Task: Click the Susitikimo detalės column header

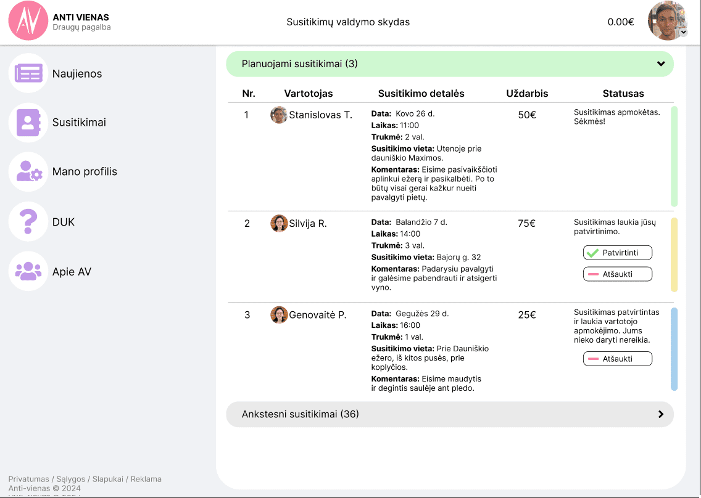Action: click(x=421, y=93)
